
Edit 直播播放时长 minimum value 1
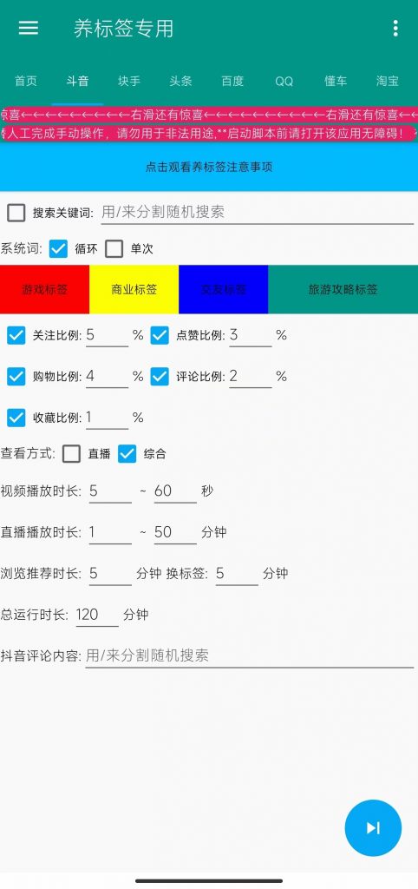click(110, 532)
